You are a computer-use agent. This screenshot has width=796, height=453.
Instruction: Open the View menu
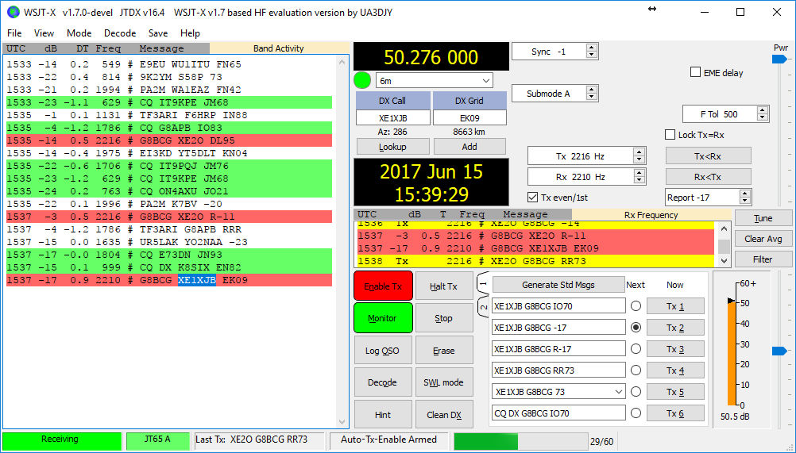(x=44, y=33)
